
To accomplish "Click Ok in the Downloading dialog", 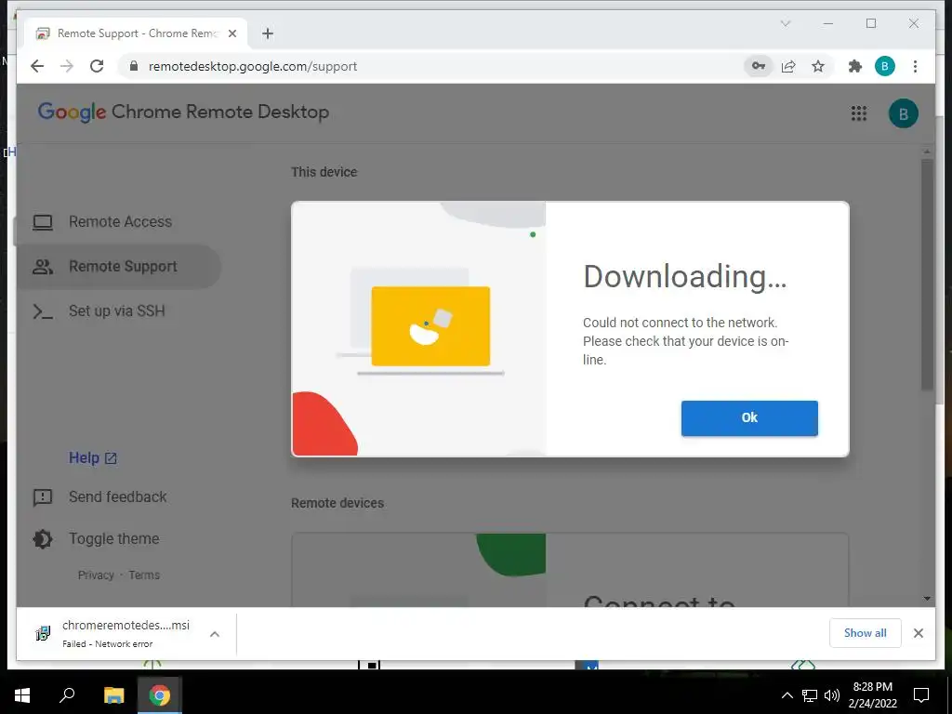I will (749, 417).
